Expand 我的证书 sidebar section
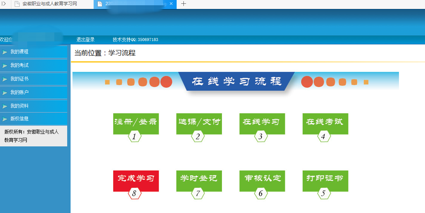Image resolution: width=425 pixels, height=213 pixels. point(20,79)
